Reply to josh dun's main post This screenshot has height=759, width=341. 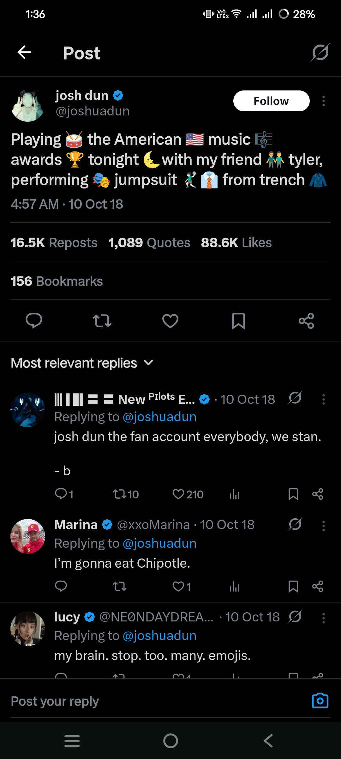click(x=34, y=321)
